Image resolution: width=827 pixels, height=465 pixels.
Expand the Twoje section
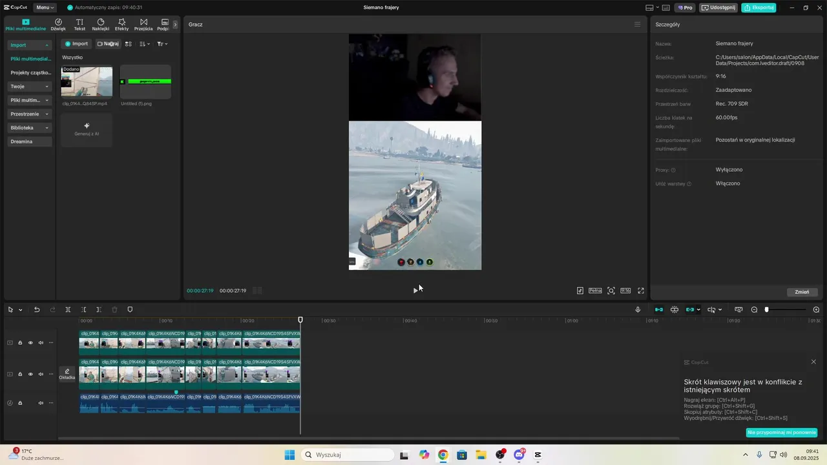[x=29, y=87]
